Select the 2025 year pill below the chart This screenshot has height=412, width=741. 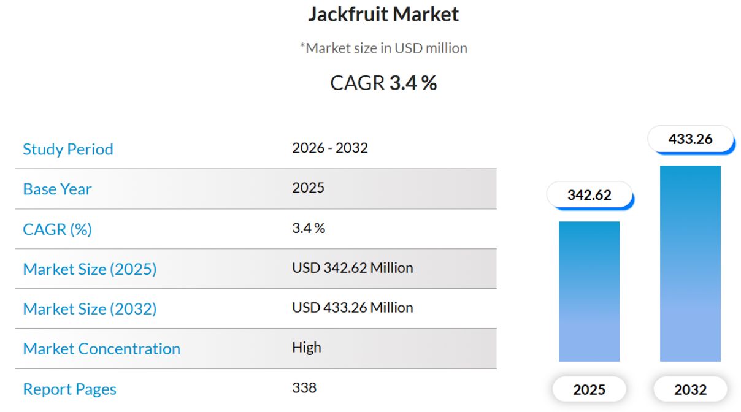tap(589, 389)
